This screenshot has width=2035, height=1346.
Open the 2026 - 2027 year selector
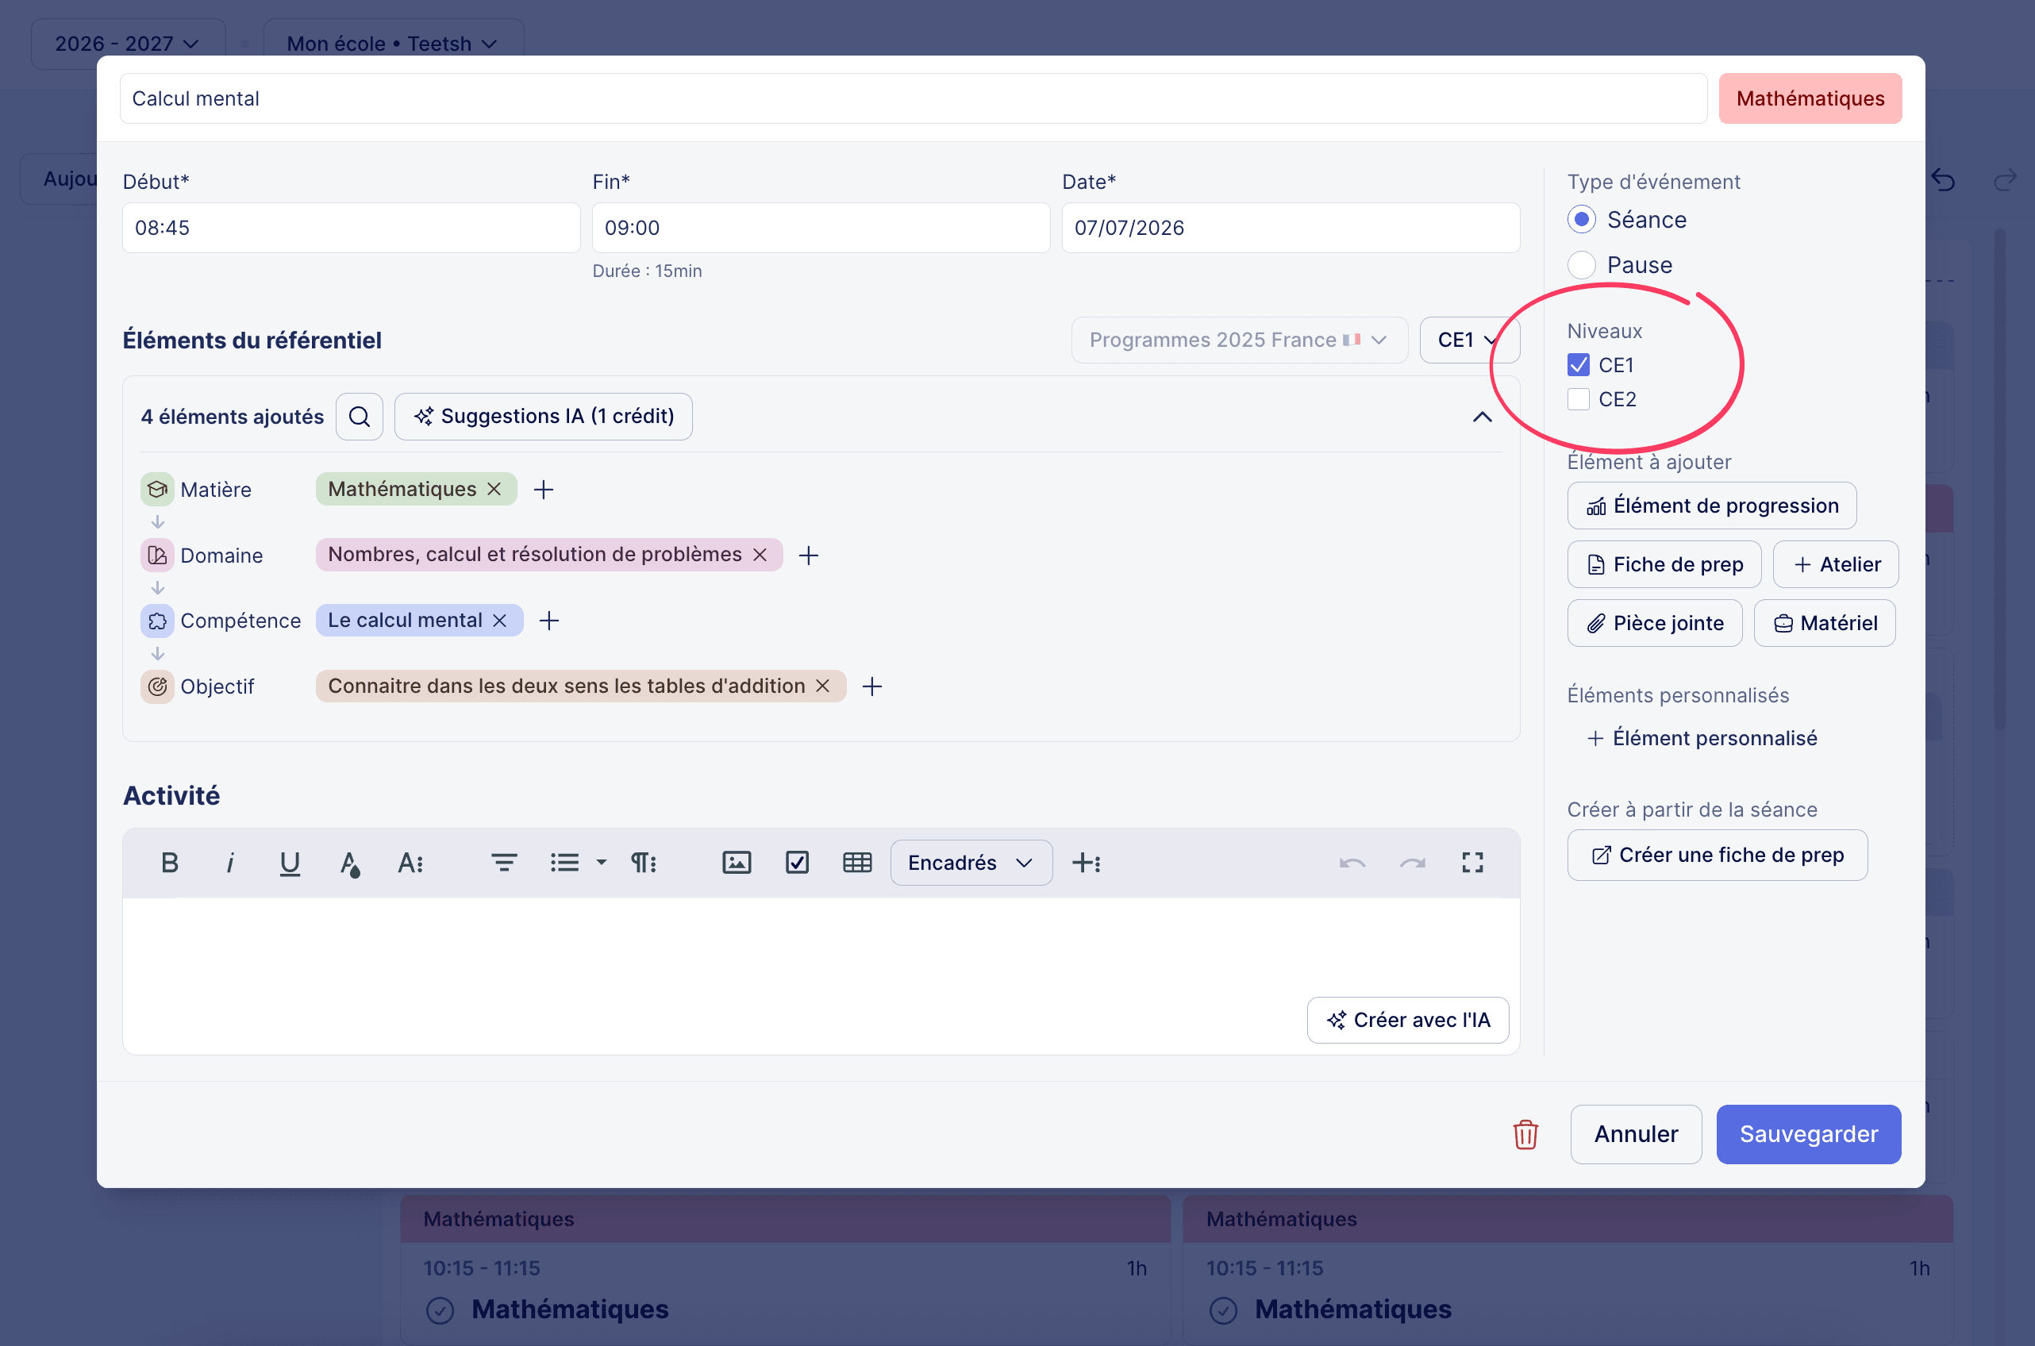point(128,43)
